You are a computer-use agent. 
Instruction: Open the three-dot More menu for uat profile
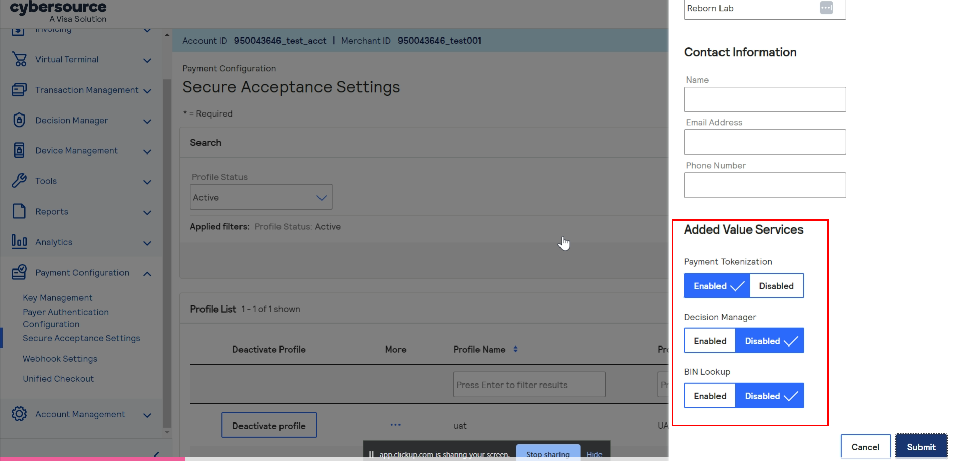point(395,425)
